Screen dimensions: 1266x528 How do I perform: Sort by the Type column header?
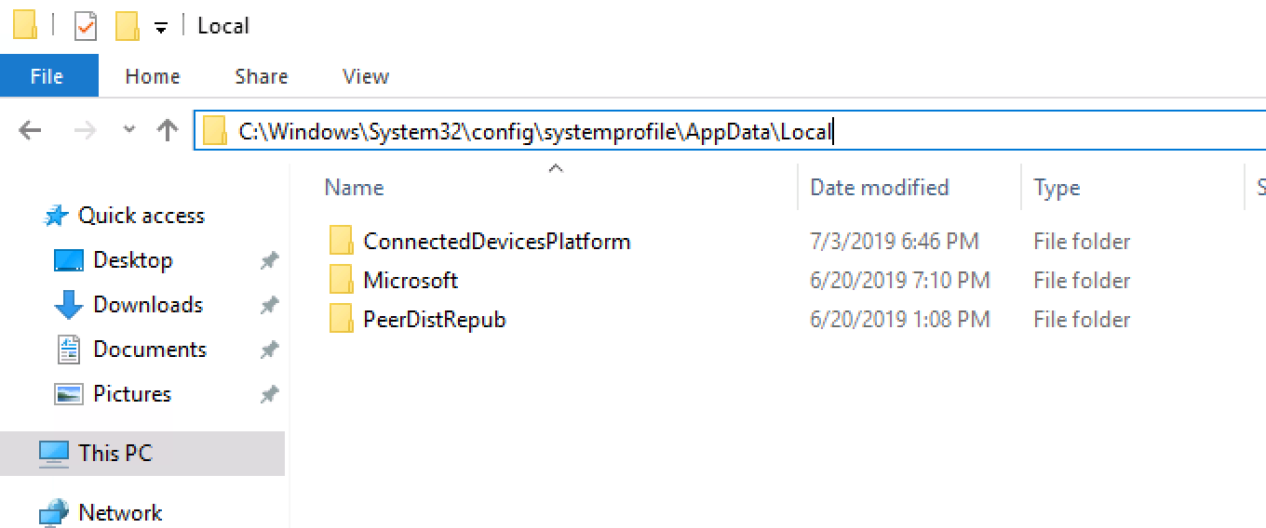point(1057,188)
